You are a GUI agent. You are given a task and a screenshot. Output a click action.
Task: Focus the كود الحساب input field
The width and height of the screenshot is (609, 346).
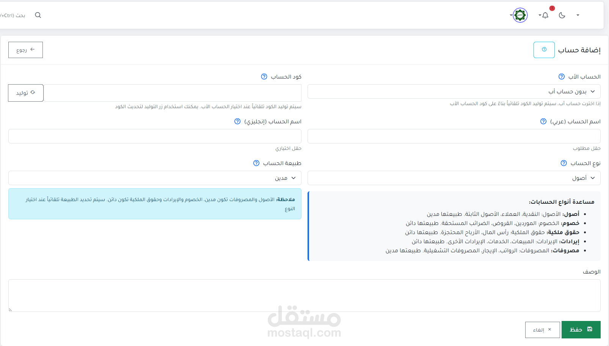[173, 93]
